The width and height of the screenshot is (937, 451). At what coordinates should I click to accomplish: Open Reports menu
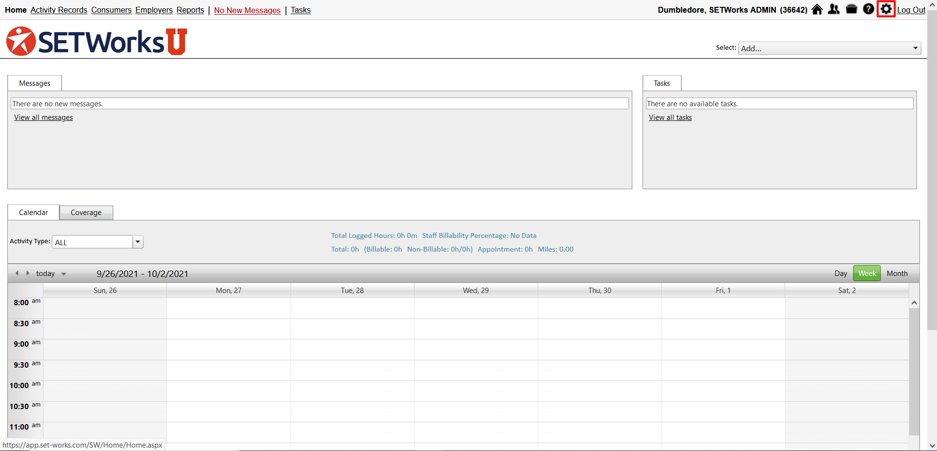[x=190, y=10]
